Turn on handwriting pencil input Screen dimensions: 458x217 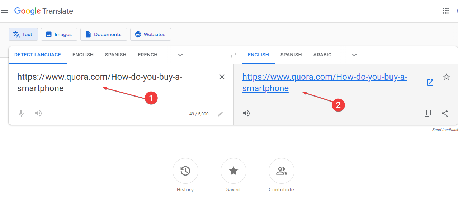[x=220, y=114]
